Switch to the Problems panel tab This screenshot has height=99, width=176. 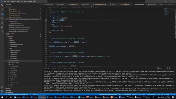click(x=53, y=68)
